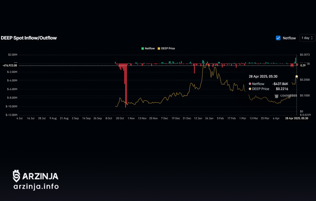Open the 1 day interval dropdown
Screen dimensions: 316x201
pos(307,38)
